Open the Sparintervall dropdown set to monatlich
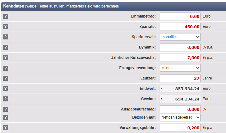226x133 pixels. point(180,37)
